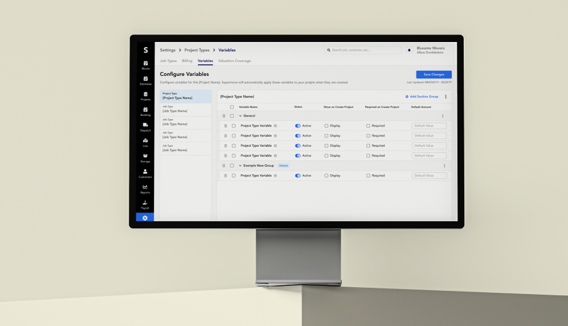
Task: Click the notifications bell icon
Action: click(x=409, y=50)
